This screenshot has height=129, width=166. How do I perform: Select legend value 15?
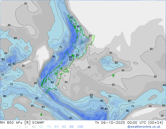tap(19, 127)
